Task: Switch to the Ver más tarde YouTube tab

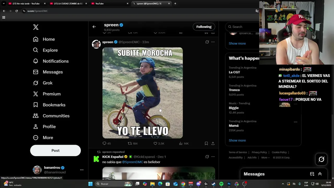Action: pyautogui.click(x=27, y=3)
